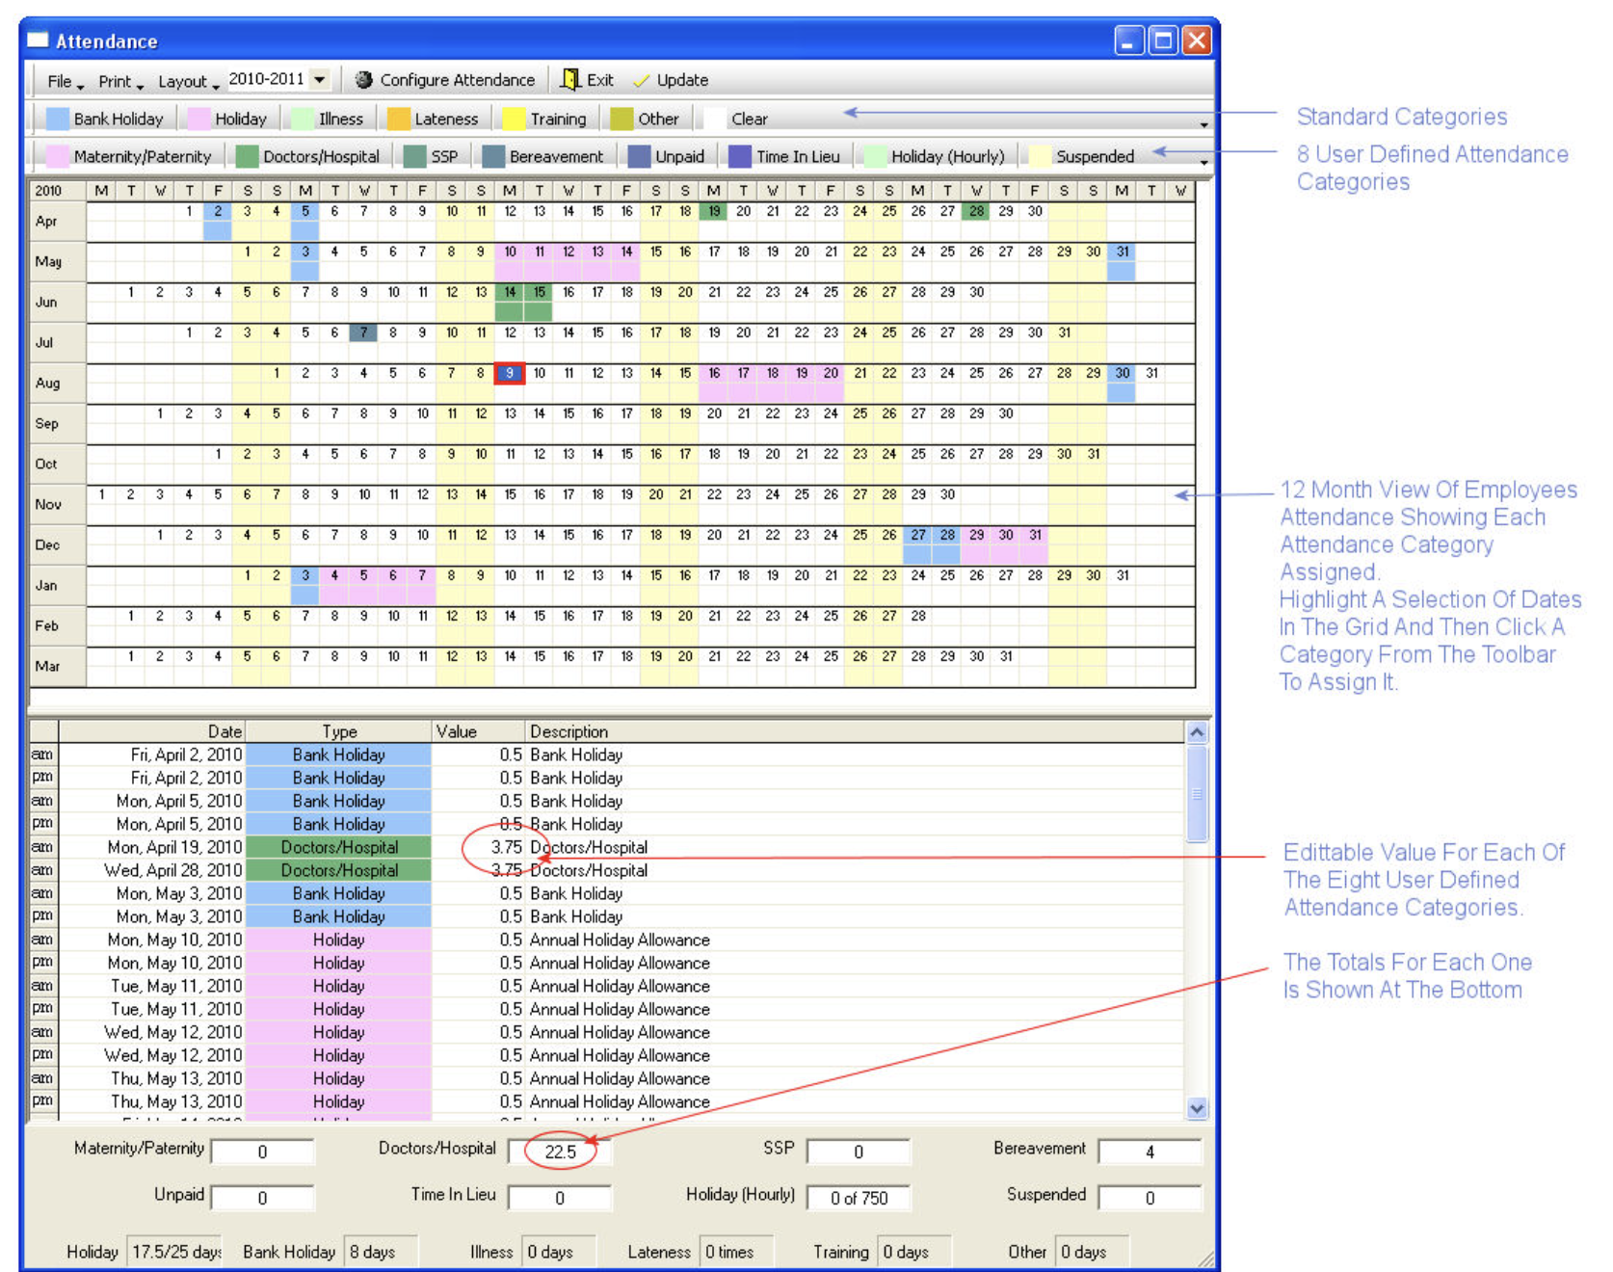Choose the Lateness category icon
The width and height of the screenshot is (1613, 1272).
(398, 119)
